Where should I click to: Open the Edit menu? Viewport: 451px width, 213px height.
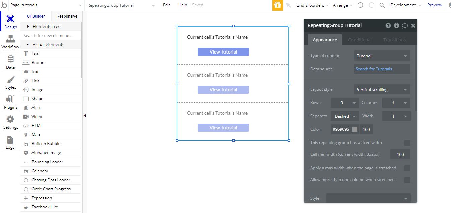coord(166,5)
